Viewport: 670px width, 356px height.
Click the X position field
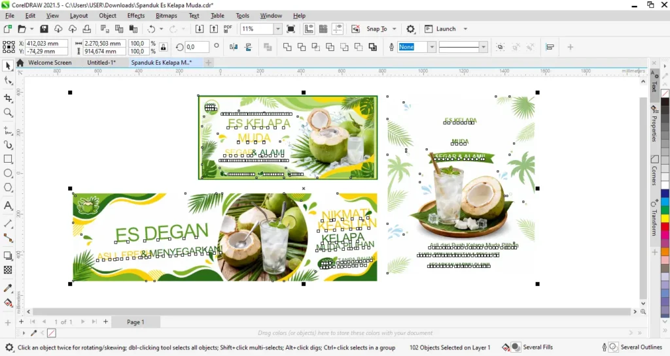pos(46,43)
